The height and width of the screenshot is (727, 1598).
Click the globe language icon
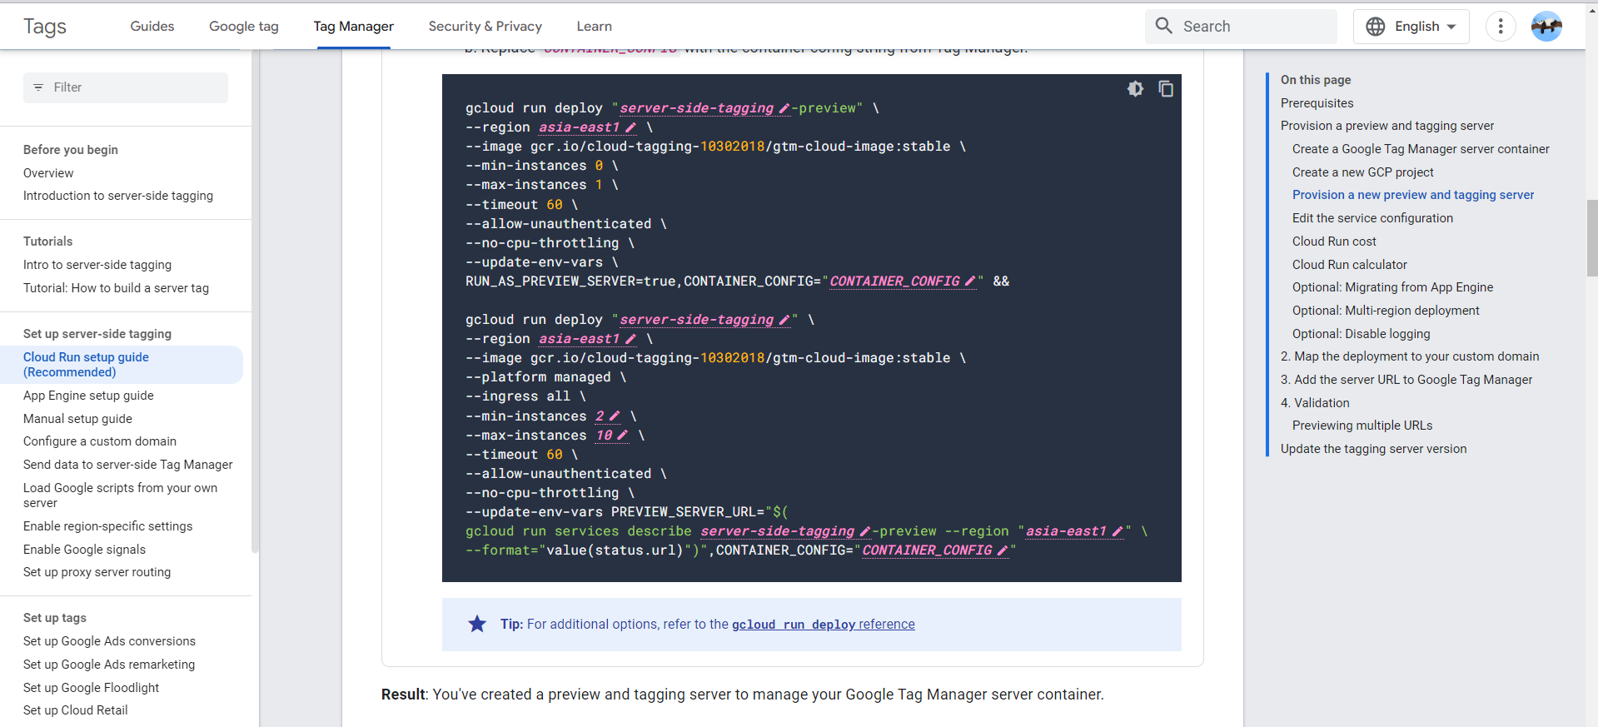(1376, 27)
